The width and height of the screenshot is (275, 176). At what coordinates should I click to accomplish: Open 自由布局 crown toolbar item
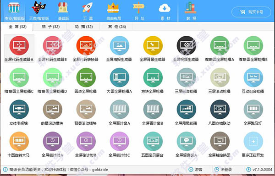[113, 11]
